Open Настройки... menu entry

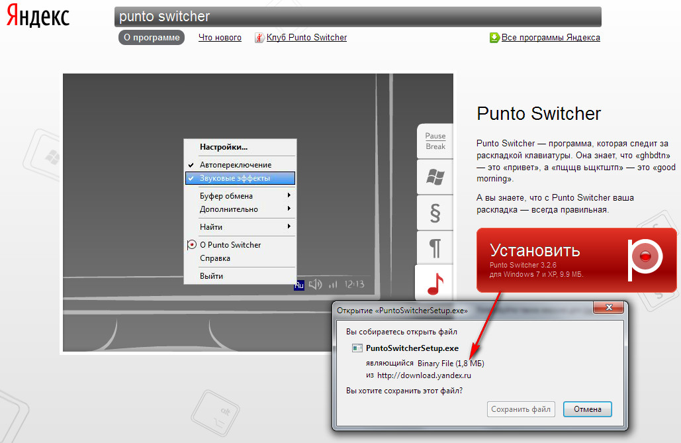point(240,147)
